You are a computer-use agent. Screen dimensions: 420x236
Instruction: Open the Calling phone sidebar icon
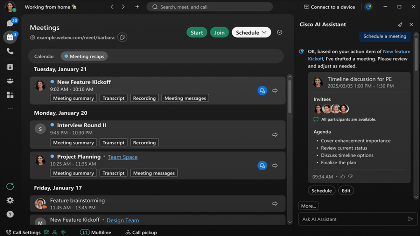(x=10, y=51)
